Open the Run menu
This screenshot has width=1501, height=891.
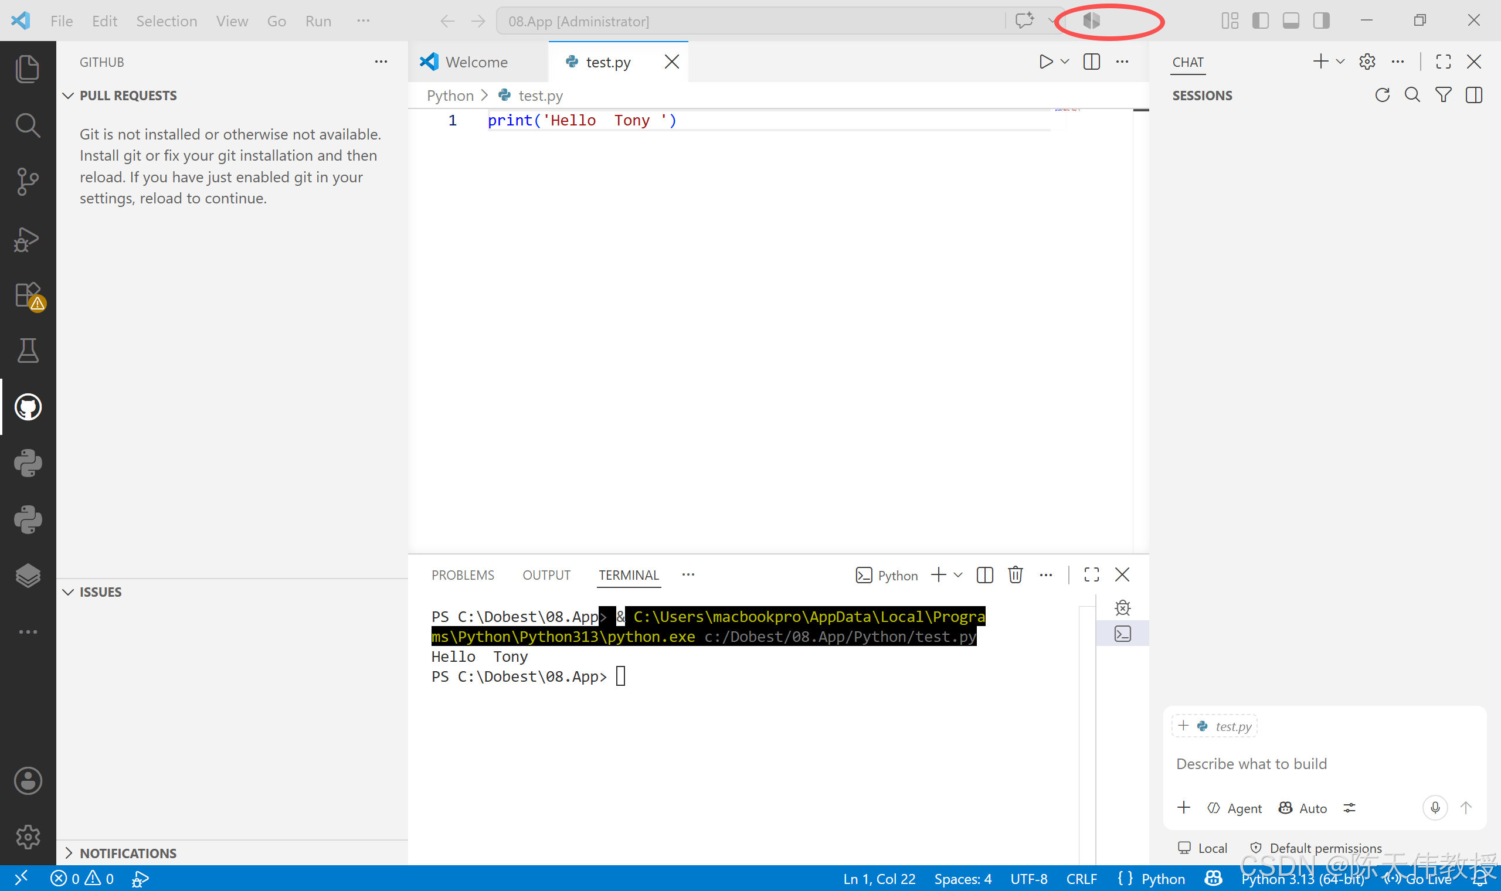click(318, 21)
